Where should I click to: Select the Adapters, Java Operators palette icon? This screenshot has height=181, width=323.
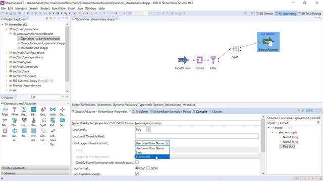click(x=52, y=137)
